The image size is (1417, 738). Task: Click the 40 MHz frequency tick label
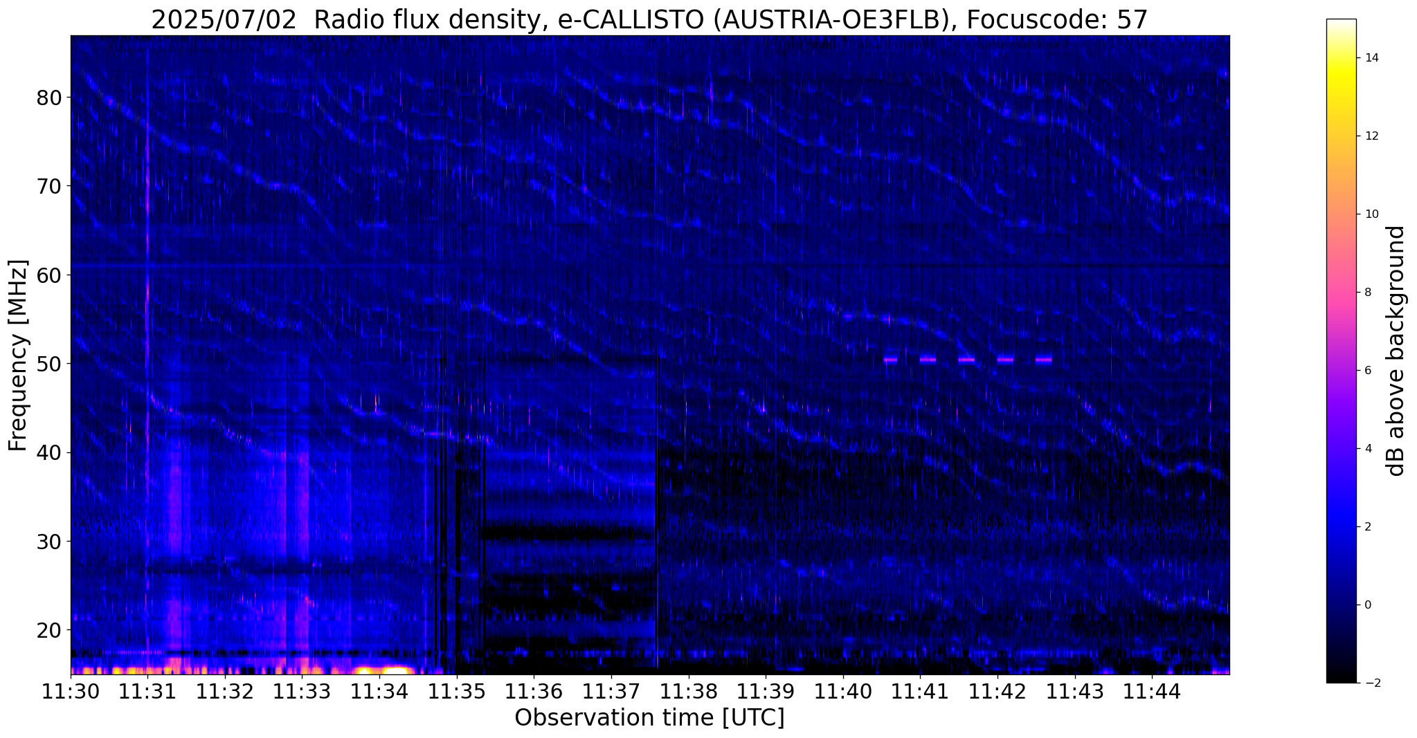(49, 452)
